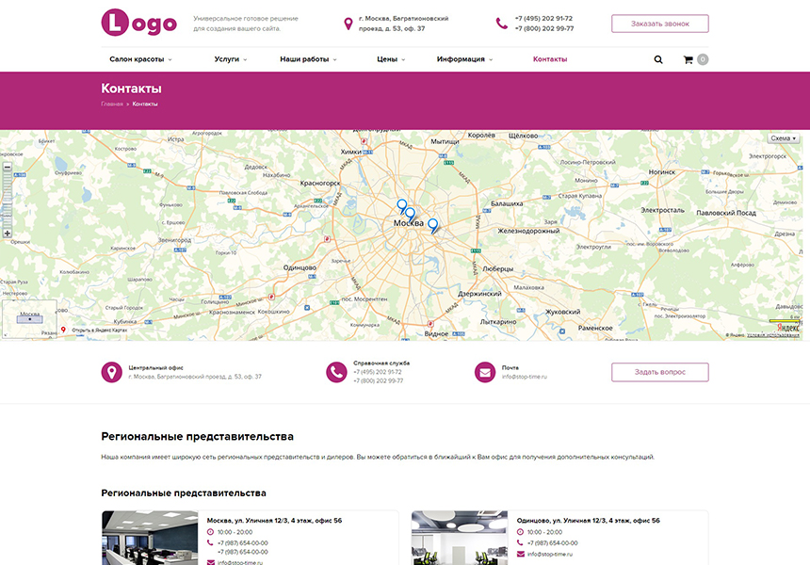Image resolution: width=810 pixels, height=565 pixels.
Task: Expand the Услуги dropdown menu
Action: tap(230, 59)
